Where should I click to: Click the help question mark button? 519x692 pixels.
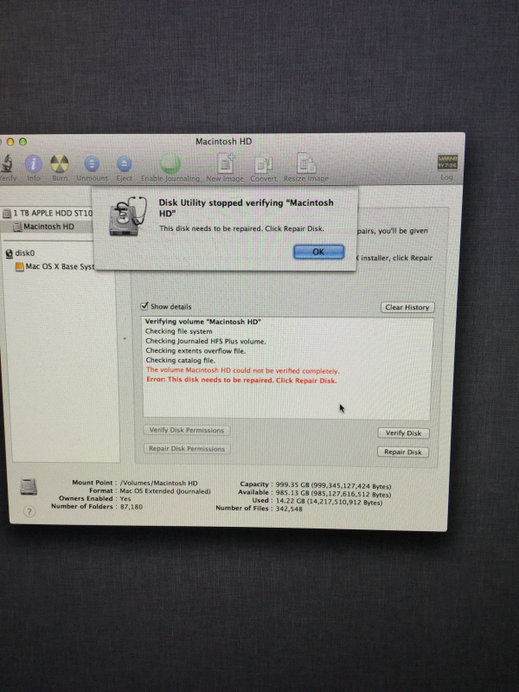[29, 511]
